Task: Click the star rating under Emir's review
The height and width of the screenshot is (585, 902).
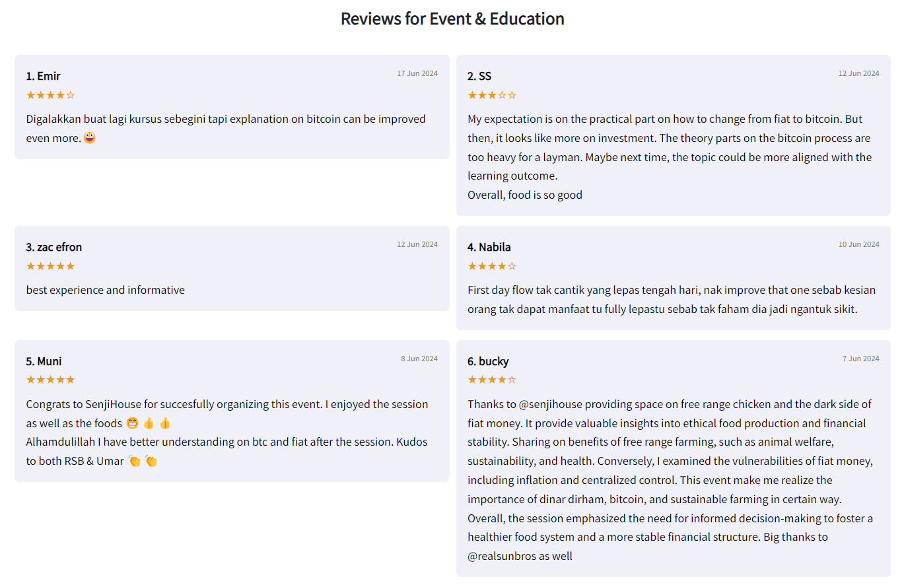Action: 51,95
